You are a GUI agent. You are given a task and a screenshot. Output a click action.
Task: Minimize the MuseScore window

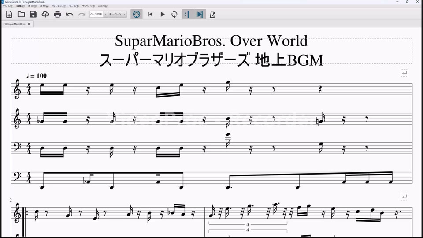coord(397,2)
